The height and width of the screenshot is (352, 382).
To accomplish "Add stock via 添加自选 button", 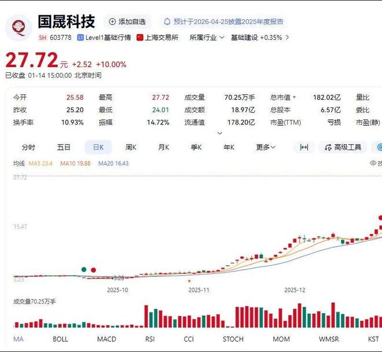I will (x=127, y=21).
